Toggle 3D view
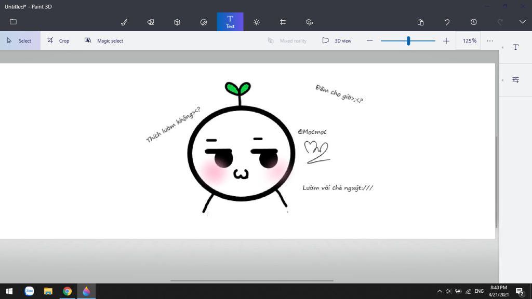Screen dimensions: 532x299 pyautogui.click(x=337, y=40)
